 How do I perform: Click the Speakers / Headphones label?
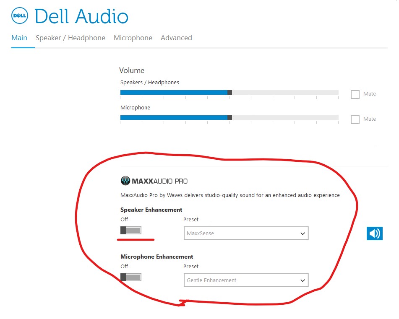(x=150, y=82)
